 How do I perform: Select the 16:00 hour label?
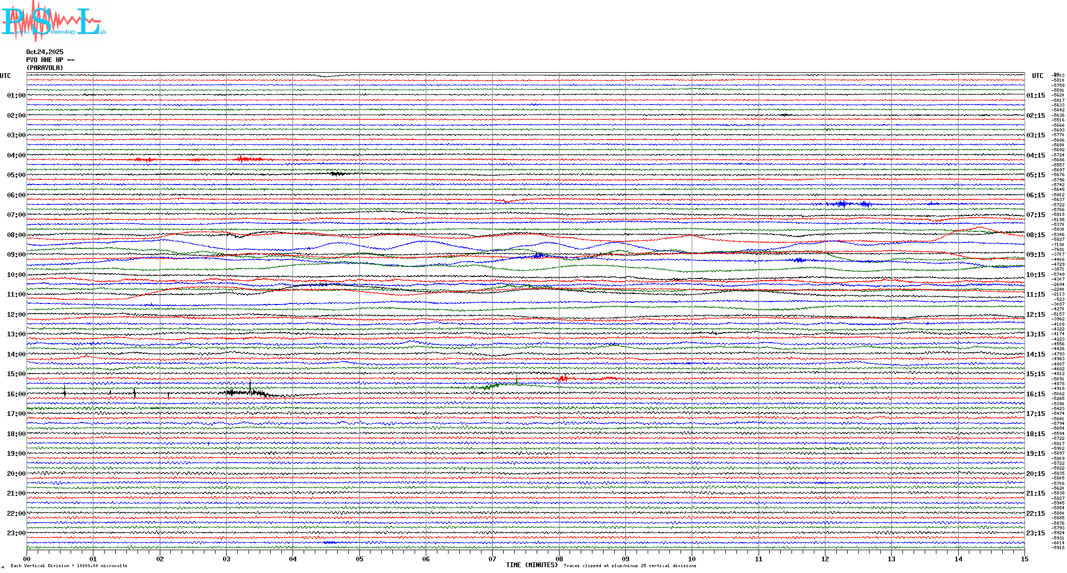point(16,394)
